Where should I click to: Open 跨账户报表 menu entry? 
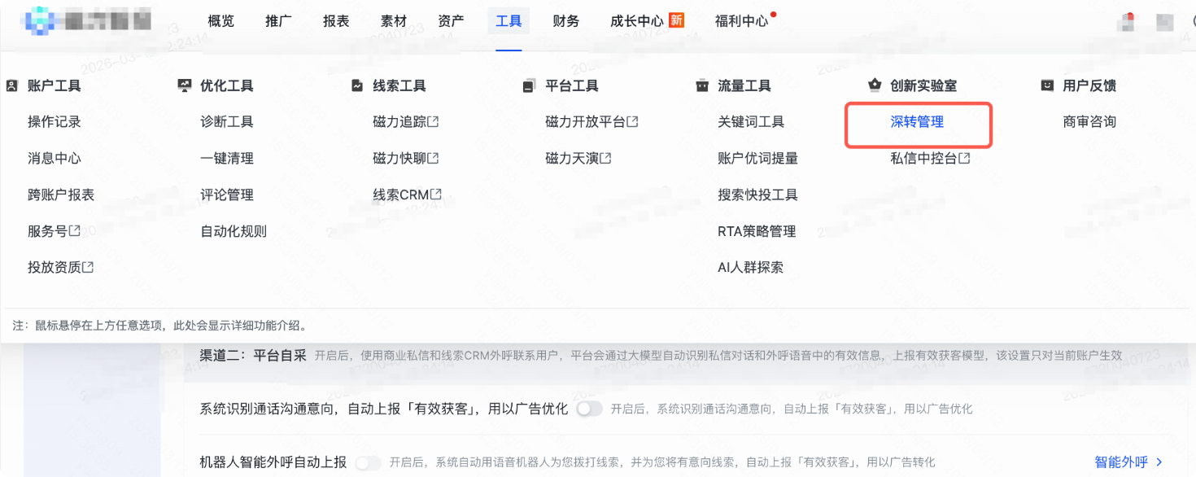click(x=61, y=195)
